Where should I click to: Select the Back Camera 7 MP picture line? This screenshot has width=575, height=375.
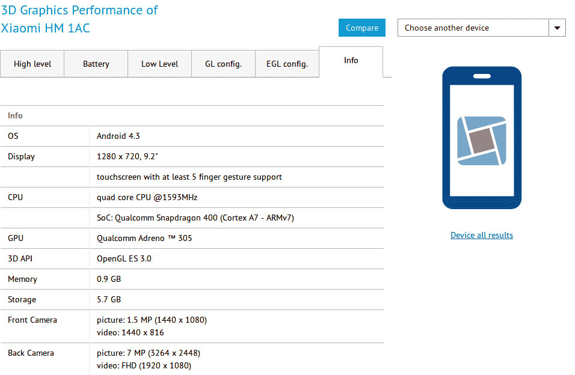[x=149, y=353]
